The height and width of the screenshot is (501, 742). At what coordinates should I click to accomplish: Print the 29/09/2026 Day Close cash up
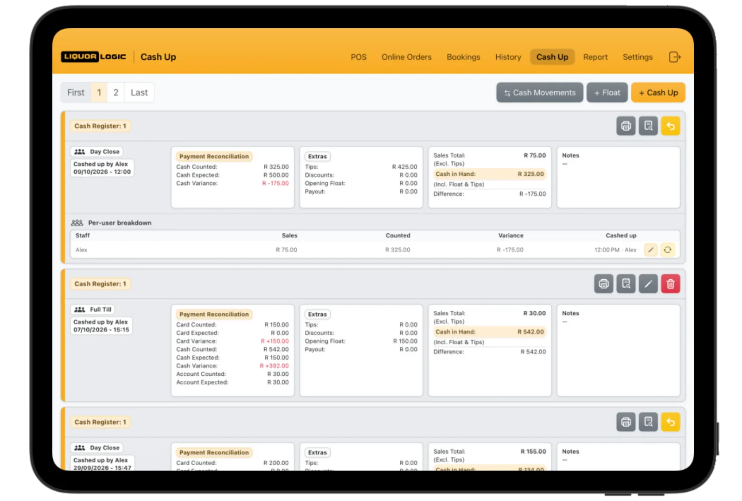coord(626,422)
